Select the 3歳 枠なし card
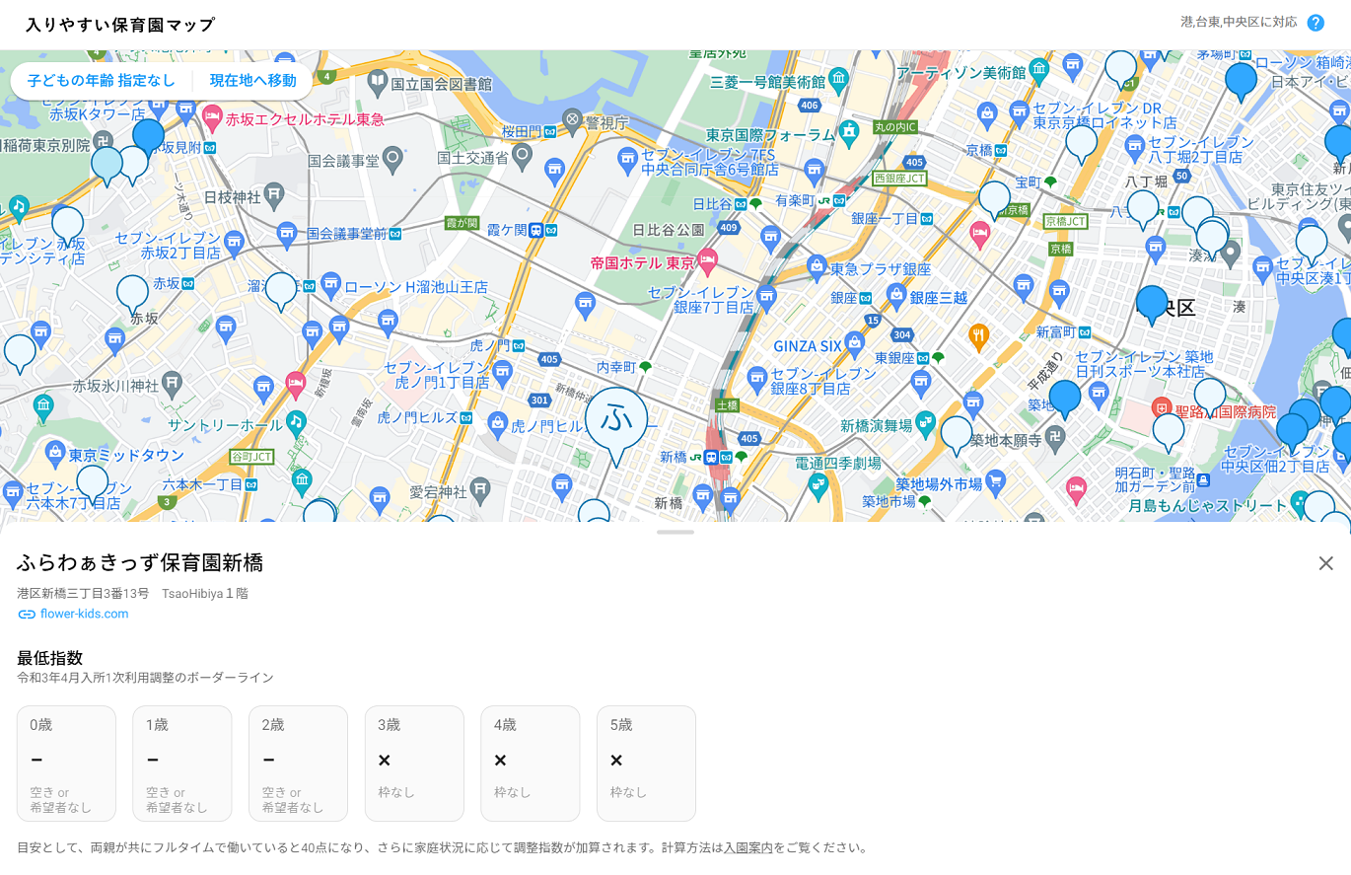 (414, 764)
